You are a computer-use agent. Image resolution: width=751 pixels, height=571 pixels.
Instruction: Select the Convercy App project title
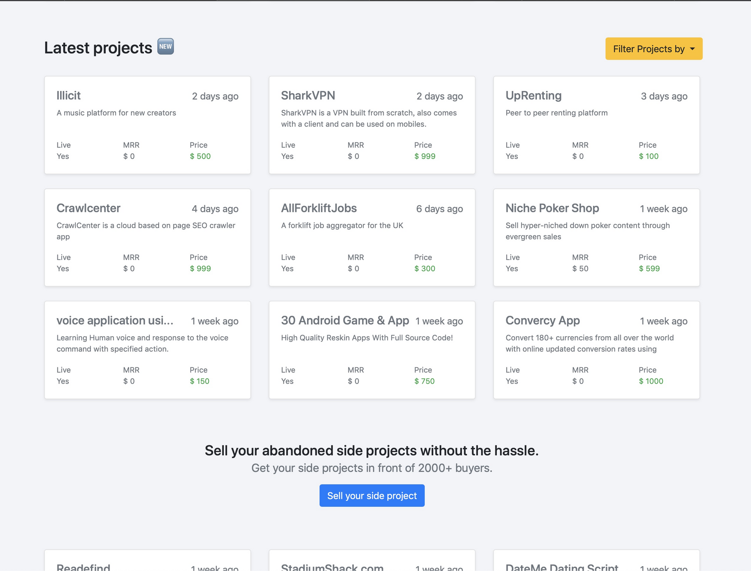[543, 320]
